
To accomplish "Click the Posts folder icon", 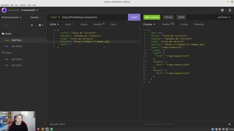I will tap(3, 34).
